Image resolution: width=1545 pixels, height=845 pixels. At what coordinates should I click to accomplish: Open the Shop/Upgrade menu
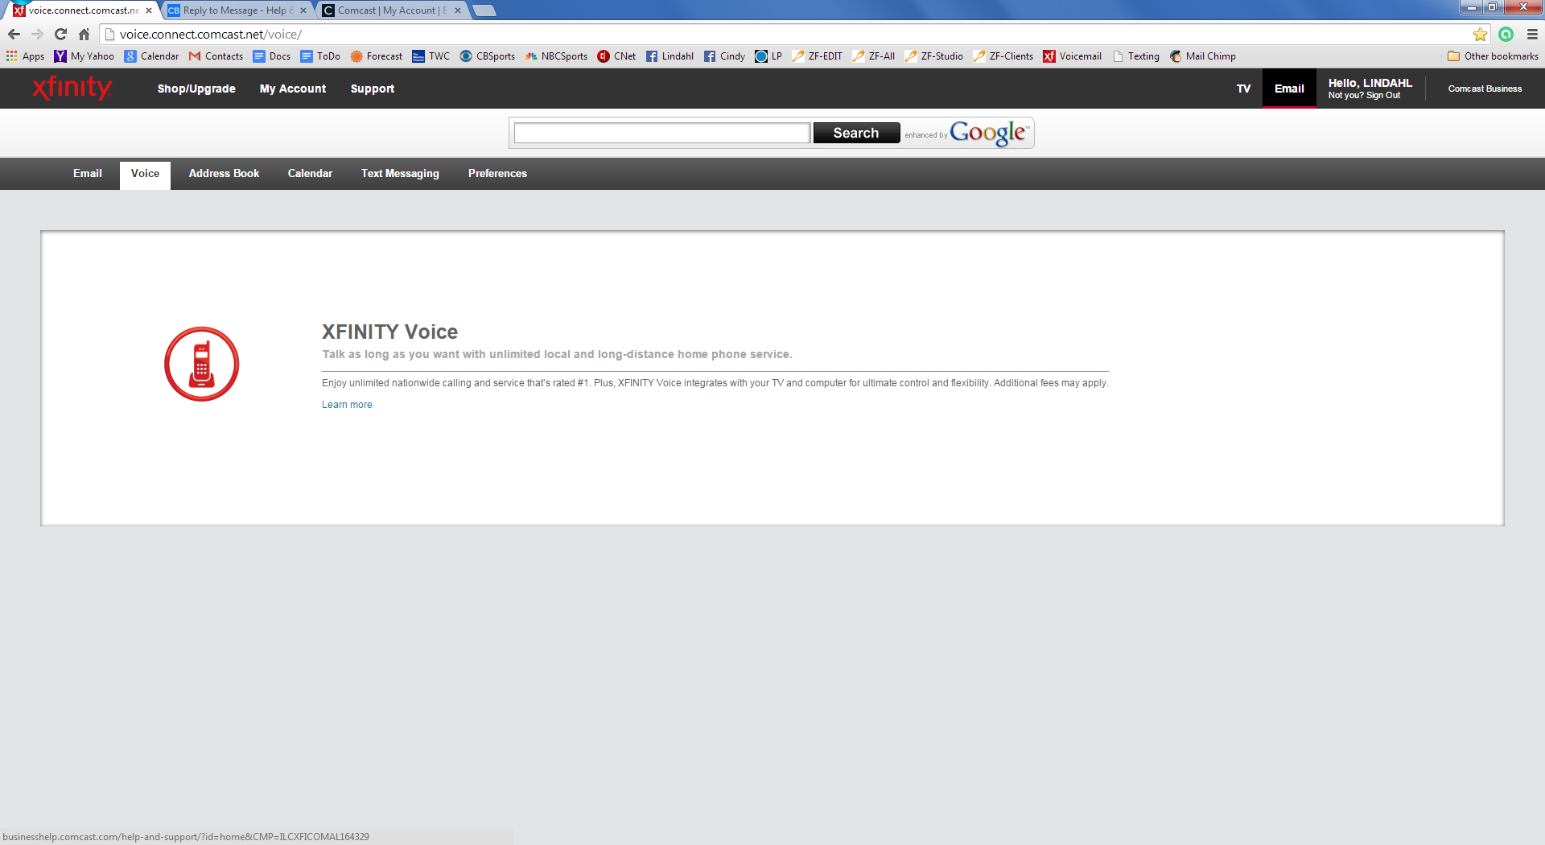click(196, 89)
